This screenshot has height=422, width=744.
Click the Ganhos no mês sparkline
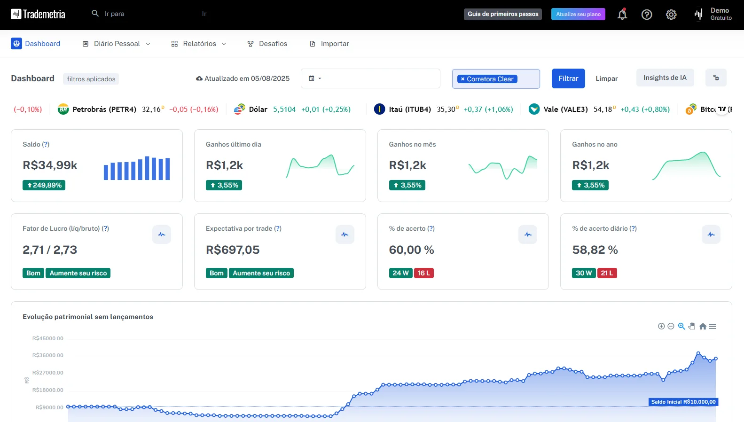point(502,167)
